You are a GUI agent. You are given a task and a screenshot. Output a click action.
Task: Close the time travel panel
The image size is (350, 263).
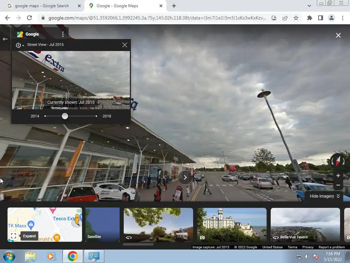pos(125,45)
